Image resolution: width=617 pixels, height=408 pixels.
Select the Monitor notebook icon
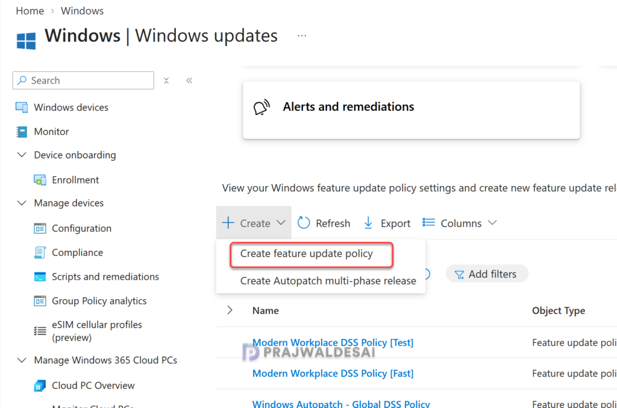point(22,132)
